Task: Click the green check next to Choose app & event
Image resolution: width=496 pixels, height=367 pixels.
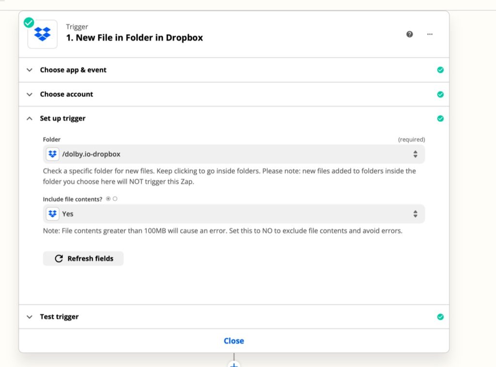Action: [x=440, y=70]
